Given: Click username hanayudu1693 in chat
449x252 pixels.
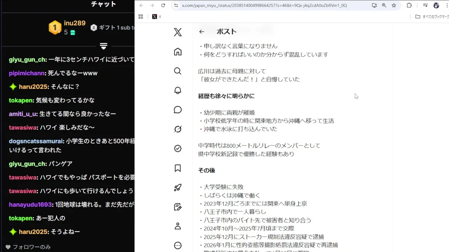Looking at the screenshot, I should coord(31,204).
